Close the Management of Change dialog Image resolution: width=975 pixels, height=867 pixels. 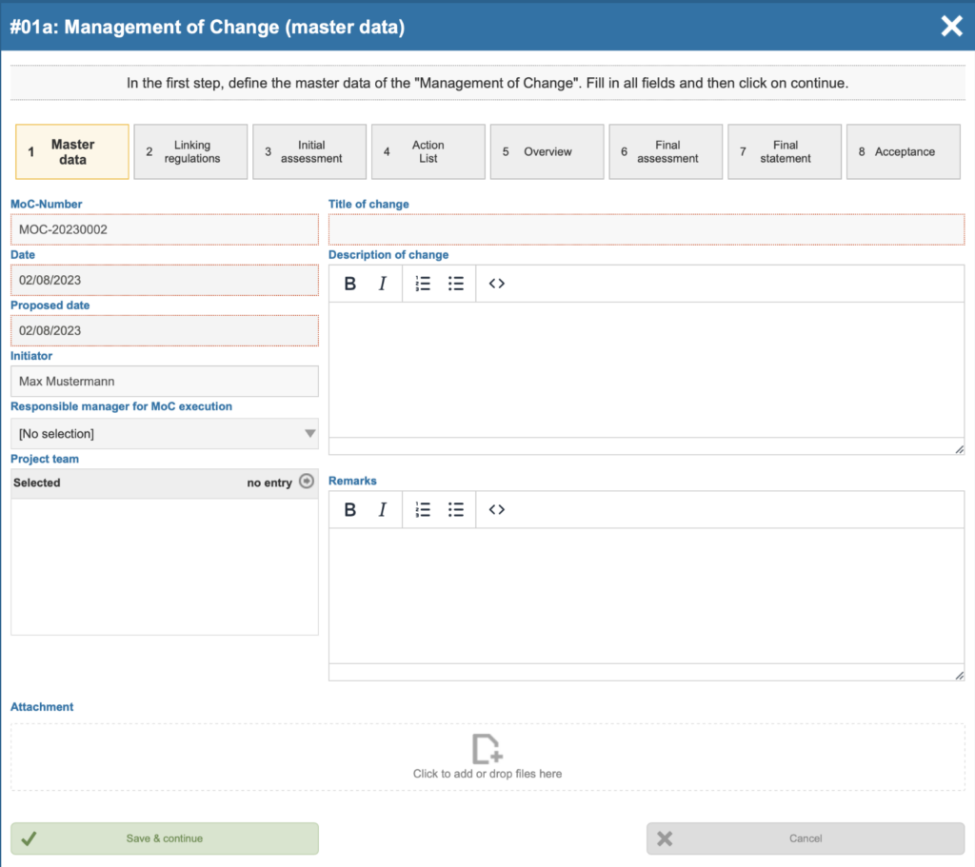(x=951, y=26)
